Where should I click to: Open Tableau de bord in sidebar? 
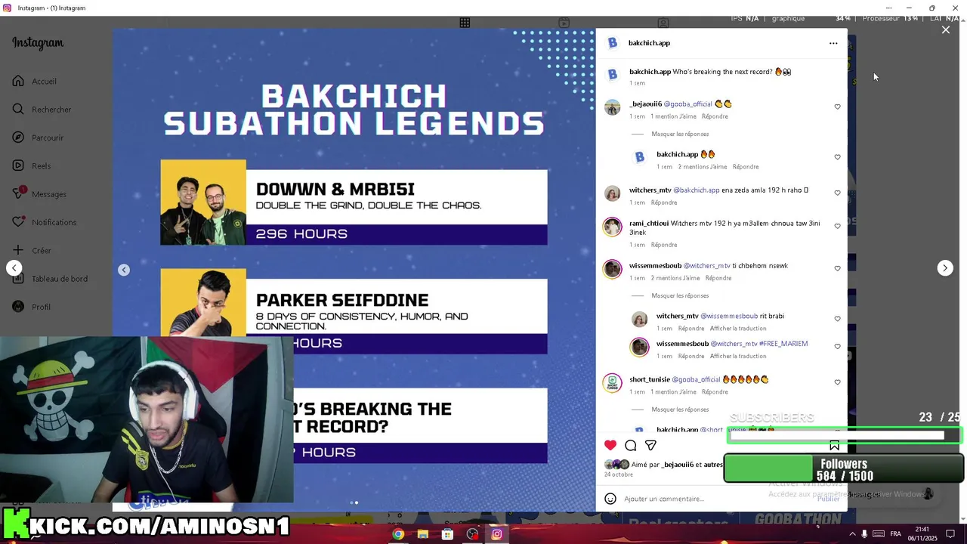pos(50,279)
